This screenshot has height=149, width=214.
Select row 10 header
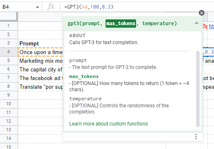[9, 104]
